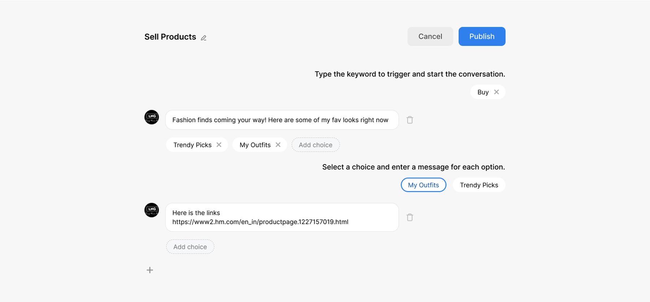Add choice below the product link message

pyautogui.click(x=190, y=247)
